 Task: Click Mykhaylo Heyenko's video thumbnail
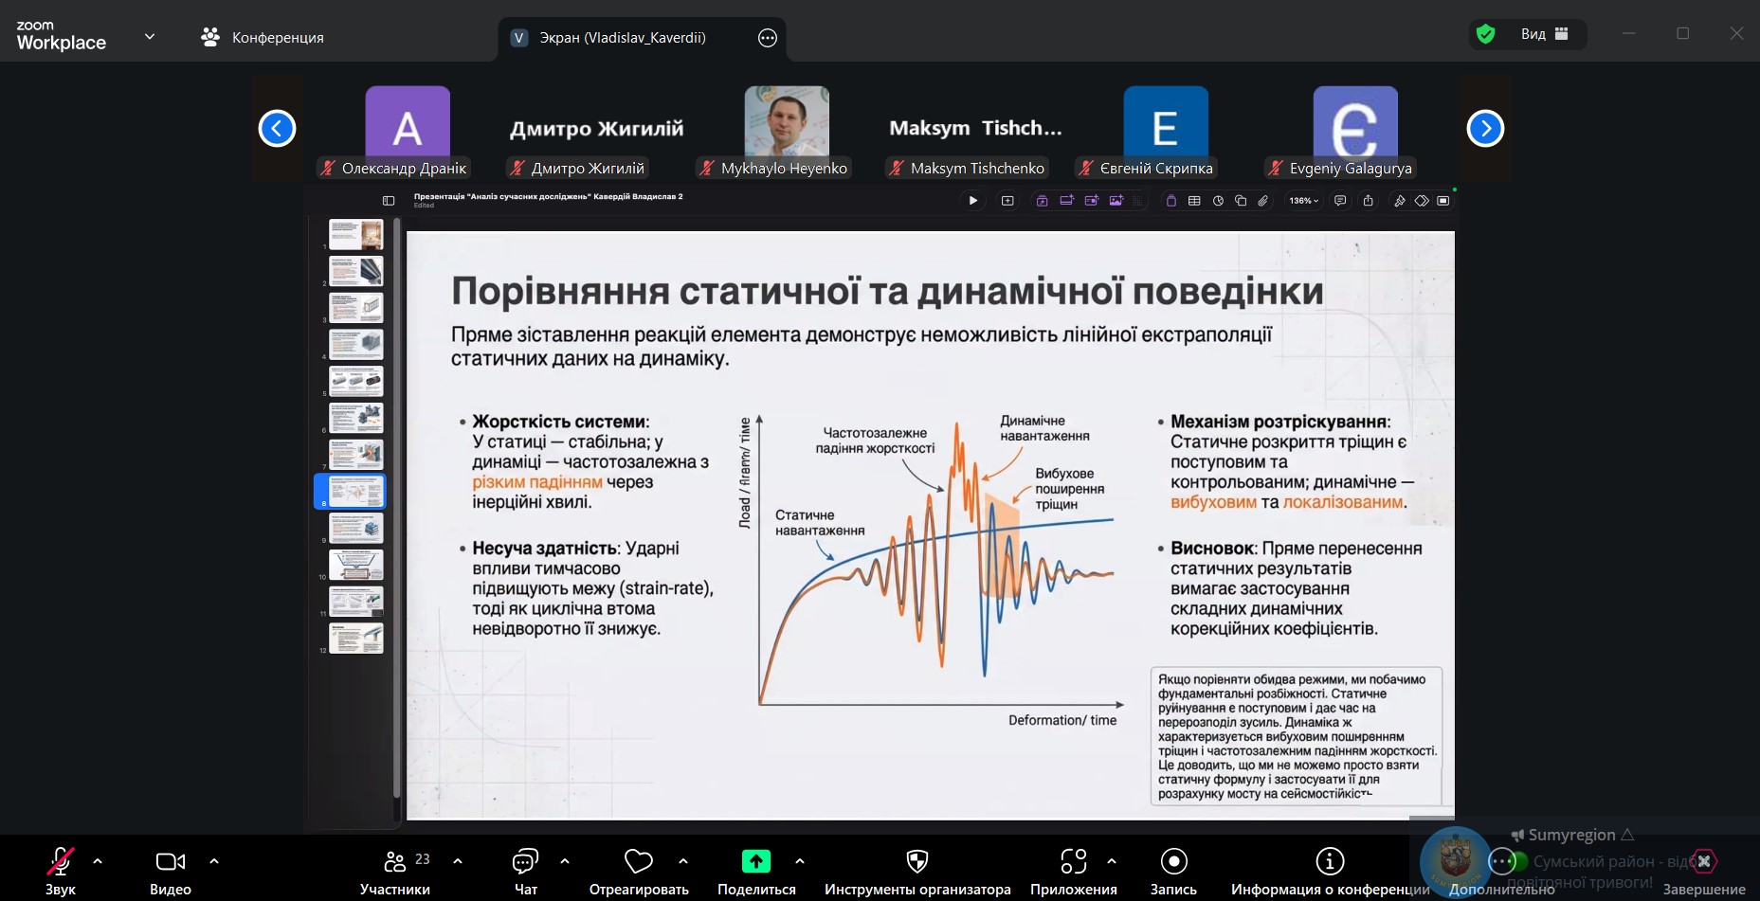(x=786, y=121)
